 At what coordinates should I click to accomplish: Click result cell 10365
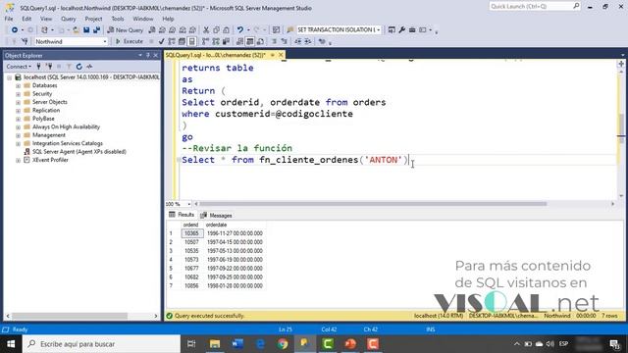click(192, 233)
